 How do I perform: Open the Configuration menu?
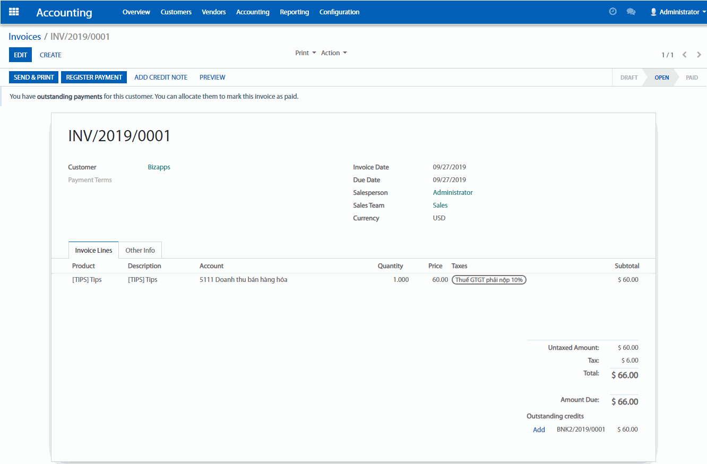click(339, 12)
